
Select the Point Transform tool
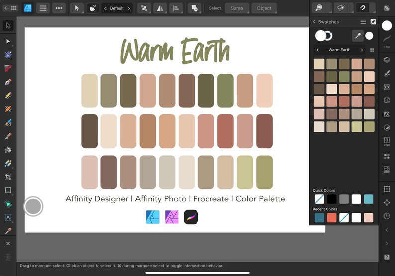[x=8, y=55]
